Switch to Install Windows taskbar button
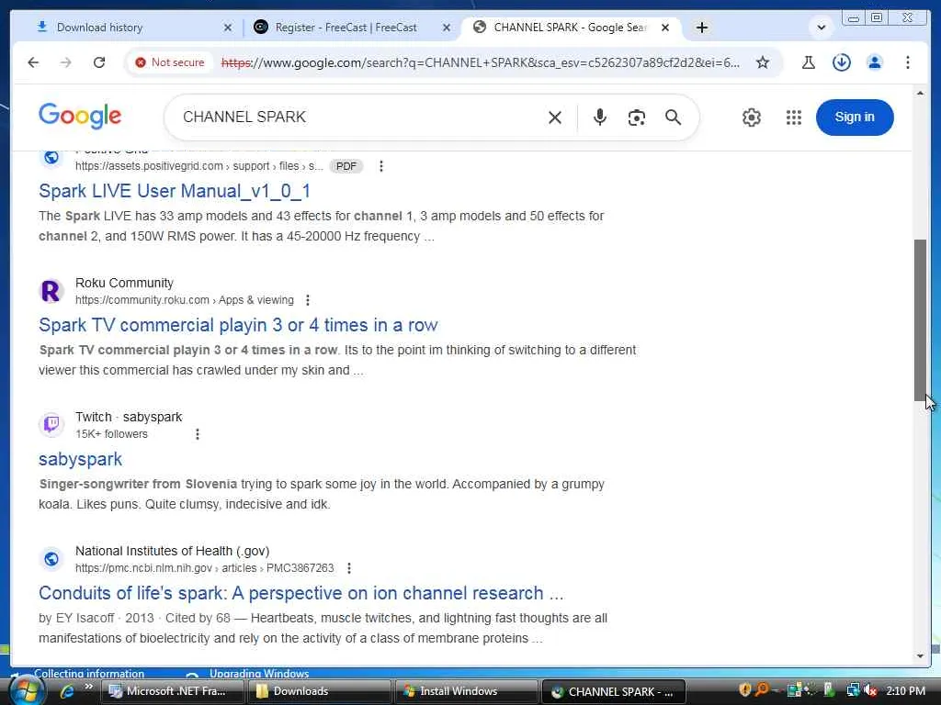Viewport: 941px width, 705px height. [466, 691]
